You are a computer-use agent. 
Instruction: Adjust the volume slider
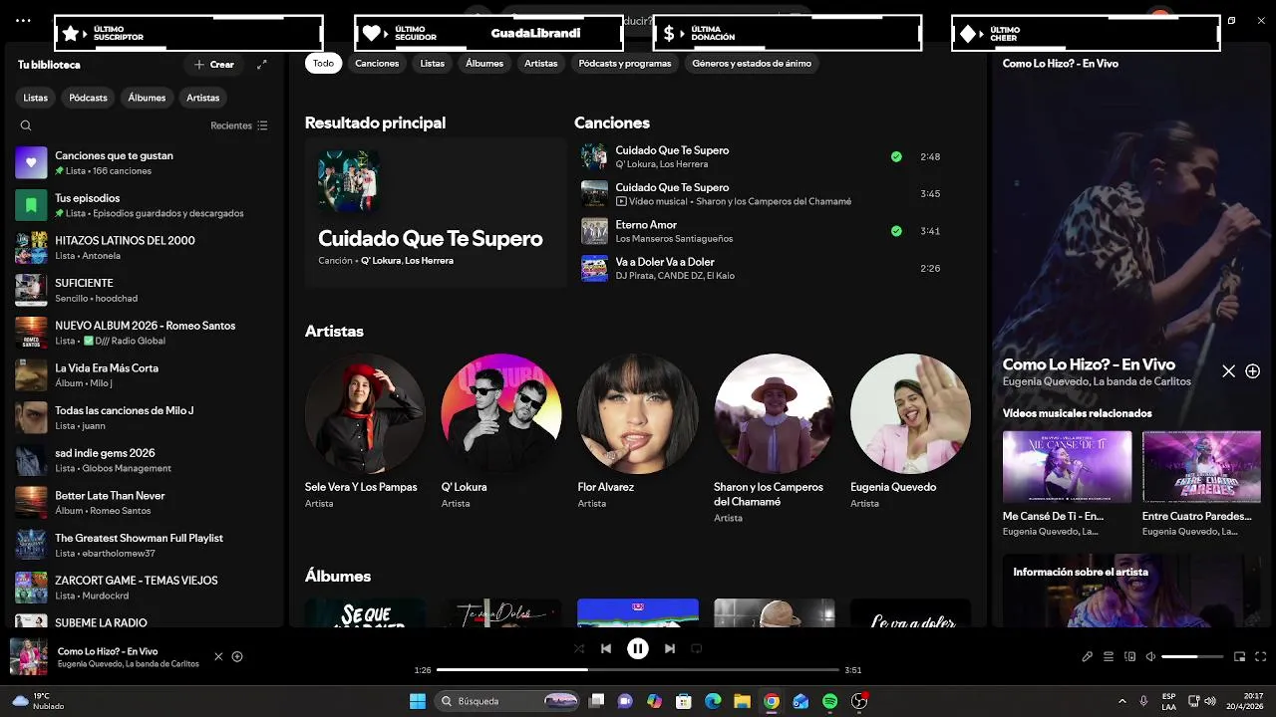click(x=1192, y=656)
